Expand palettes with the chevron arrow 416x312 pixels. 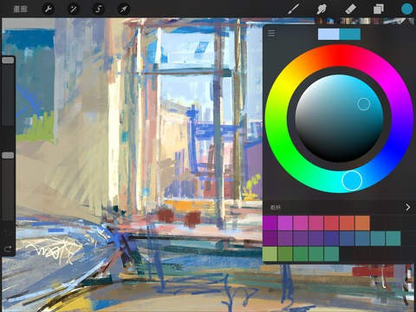point(407,207)
